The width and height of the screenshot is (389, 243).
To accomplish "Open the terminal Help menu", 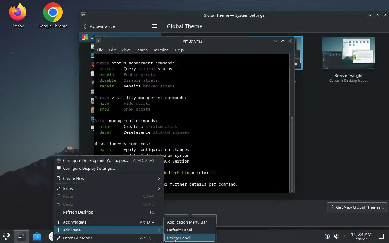I will [x=179, y=50].
